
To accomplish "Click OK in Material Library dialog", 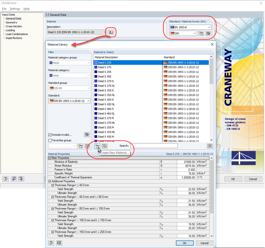I will pyautogui.click(x=184, y=243).
